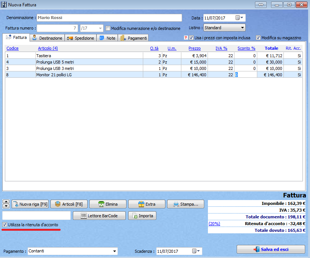Toggle Utilizza la ritenuta d'acconto checkbox
This screenshot has height=258, width=310.
tap(4, 225)
